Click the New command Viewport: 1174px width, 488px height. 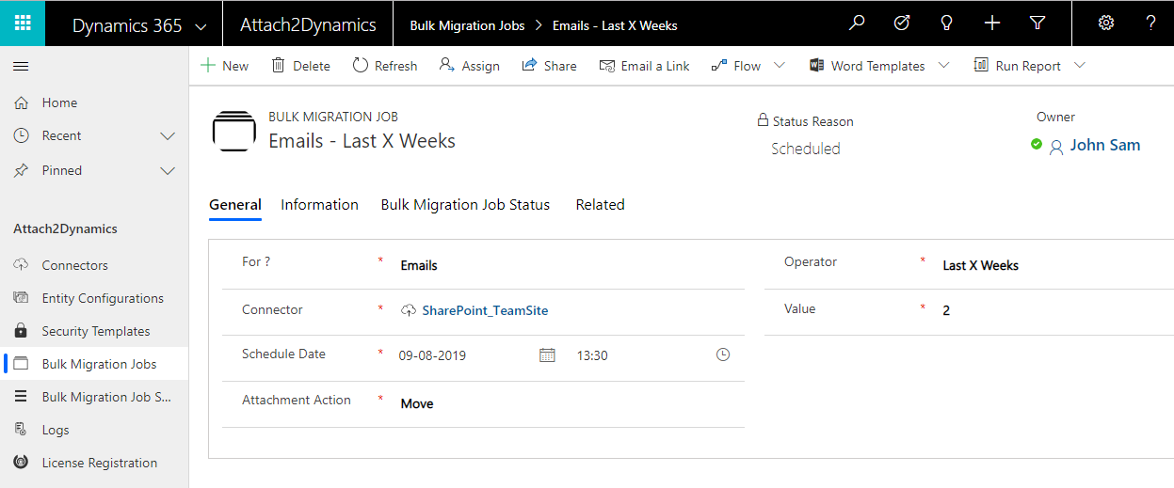point(225,66)
